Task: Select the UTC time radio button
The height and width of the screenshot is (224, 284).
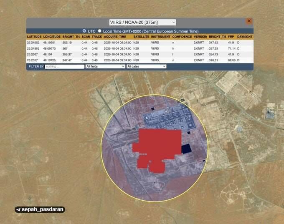Action: tap(84, 31)
